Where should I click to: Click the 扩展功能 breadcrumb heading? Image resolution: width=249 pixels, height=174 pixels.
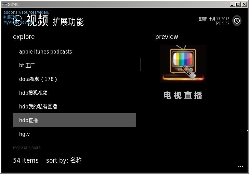point(68,22)
